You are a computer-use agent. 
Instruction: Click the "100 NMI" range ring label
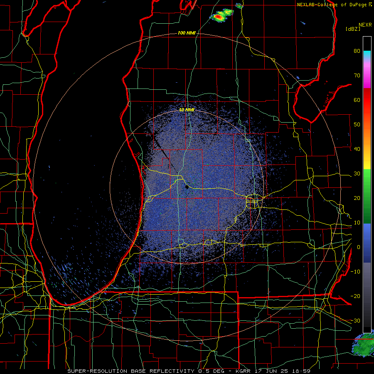[x=187, y=33]
